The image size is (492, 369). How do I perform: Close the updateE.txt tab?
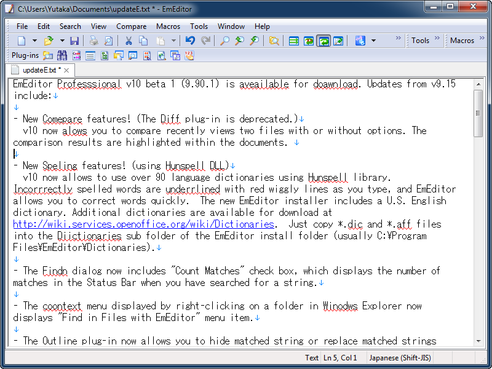tap(66, 71)
